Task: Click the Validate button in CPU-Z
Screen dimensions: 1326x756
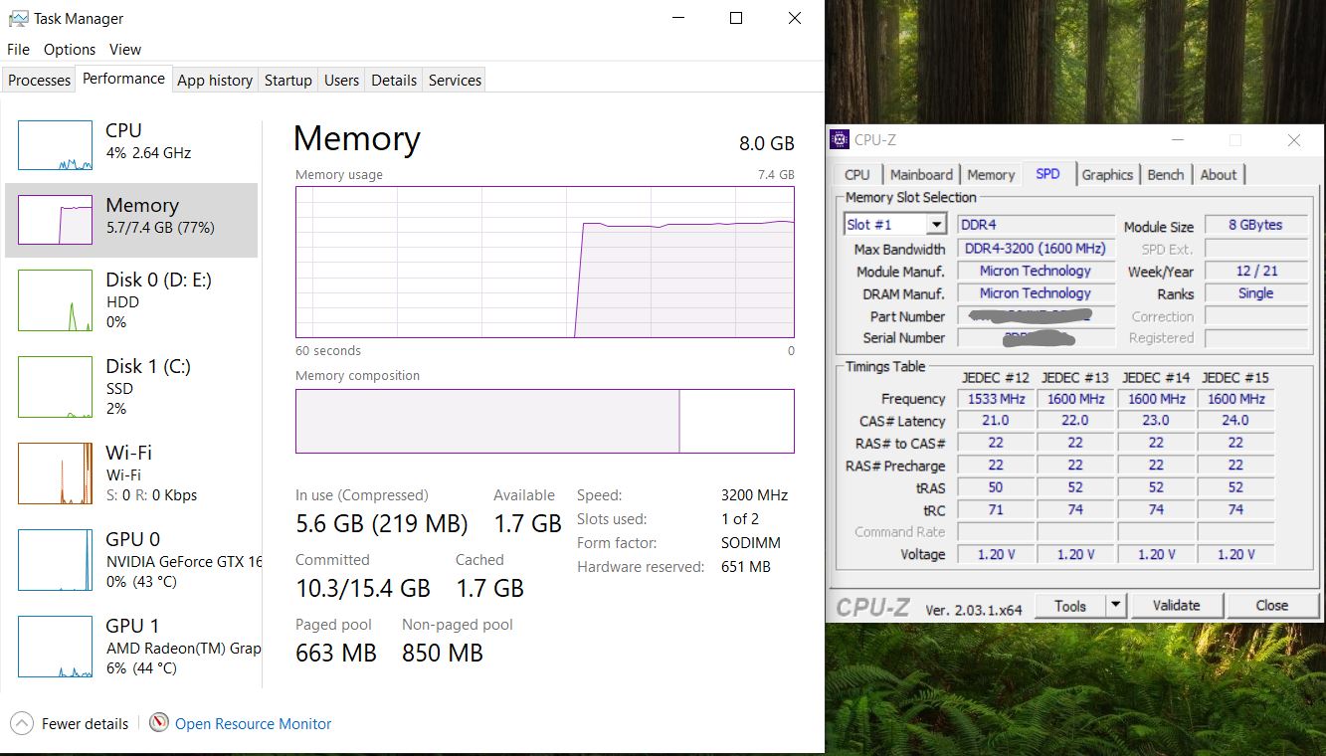Action: [x=1177, y=605]
